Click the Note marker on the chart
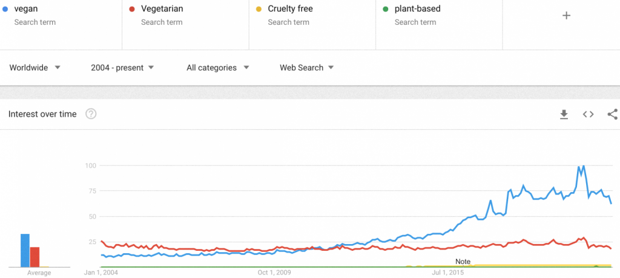This screenshot has width=620, height=278. click(463, 262)
